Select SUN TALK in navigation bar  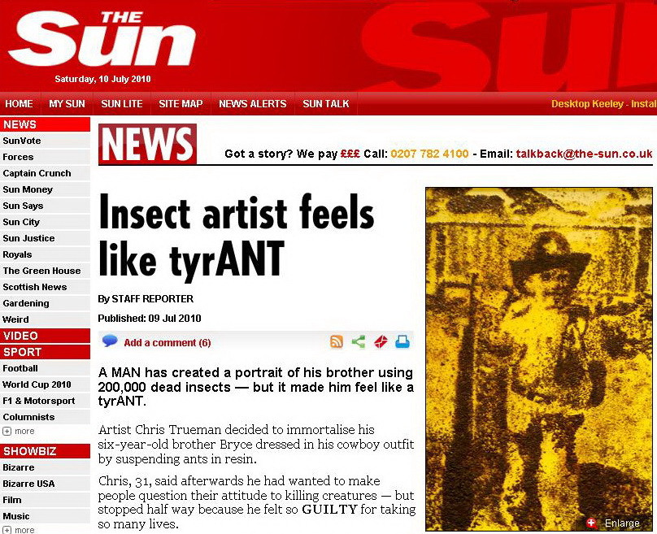pos(326,103)
